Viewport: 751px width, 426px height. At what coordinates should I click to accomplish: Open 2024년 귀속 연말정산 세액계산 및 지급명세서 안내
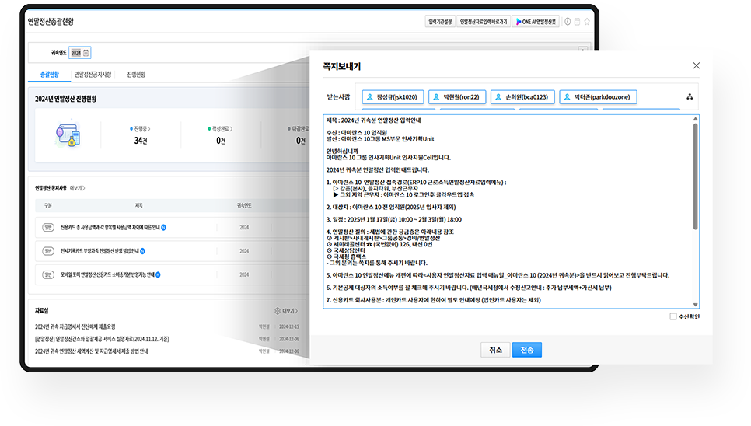[x=92, y=351]
